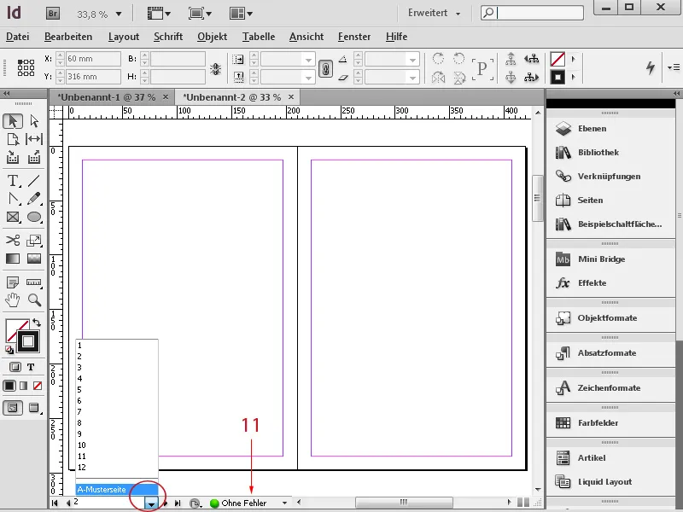Click the rotate 90° clockwise icon
Image resolution: width=683 pixels, height=512 pixels.
[x=438, y=58]
